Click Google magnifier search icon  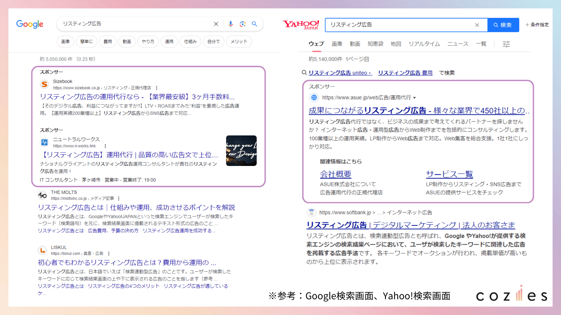pos(255,24)
